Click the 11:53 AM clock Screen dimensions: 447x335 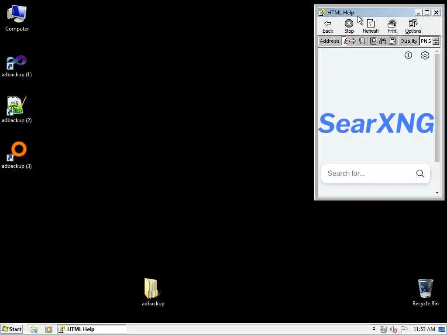[x=424, y=329]
